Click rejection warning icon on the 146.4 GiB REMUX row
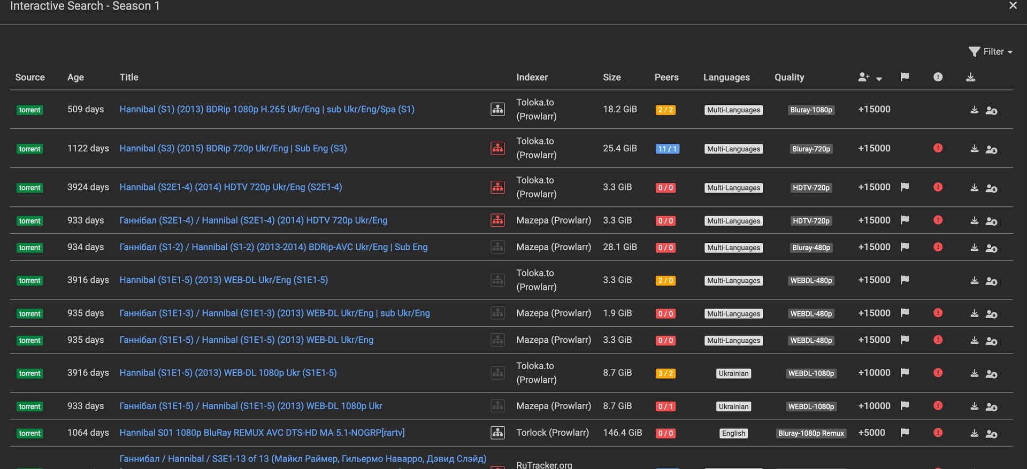The image size is (1027, 469). (x=938, y=433)
